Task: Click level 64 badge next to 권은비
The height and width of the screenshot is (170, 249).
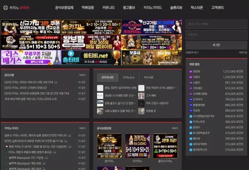Action: [191, 71]
